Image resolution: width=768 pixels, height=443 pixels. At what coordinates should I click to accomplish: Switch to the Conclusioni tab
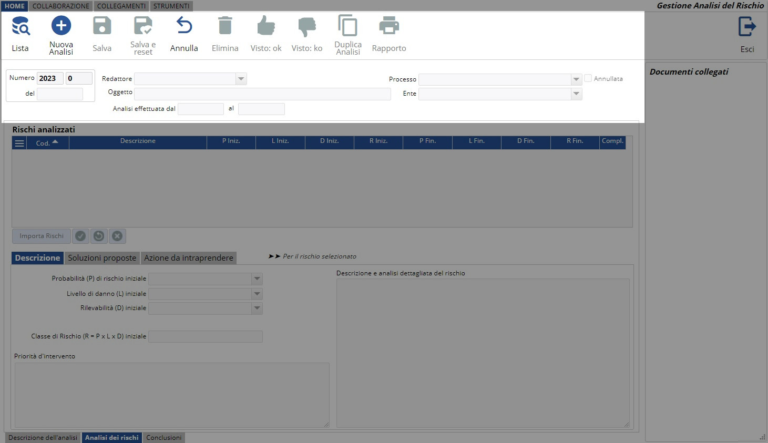pyautogui.click(x=163, y=438)
